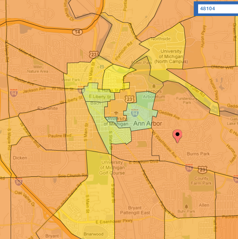Screen dimensions: 238x239
Task: Click the Burns Park neighborhood label
Action: (198, 154)
